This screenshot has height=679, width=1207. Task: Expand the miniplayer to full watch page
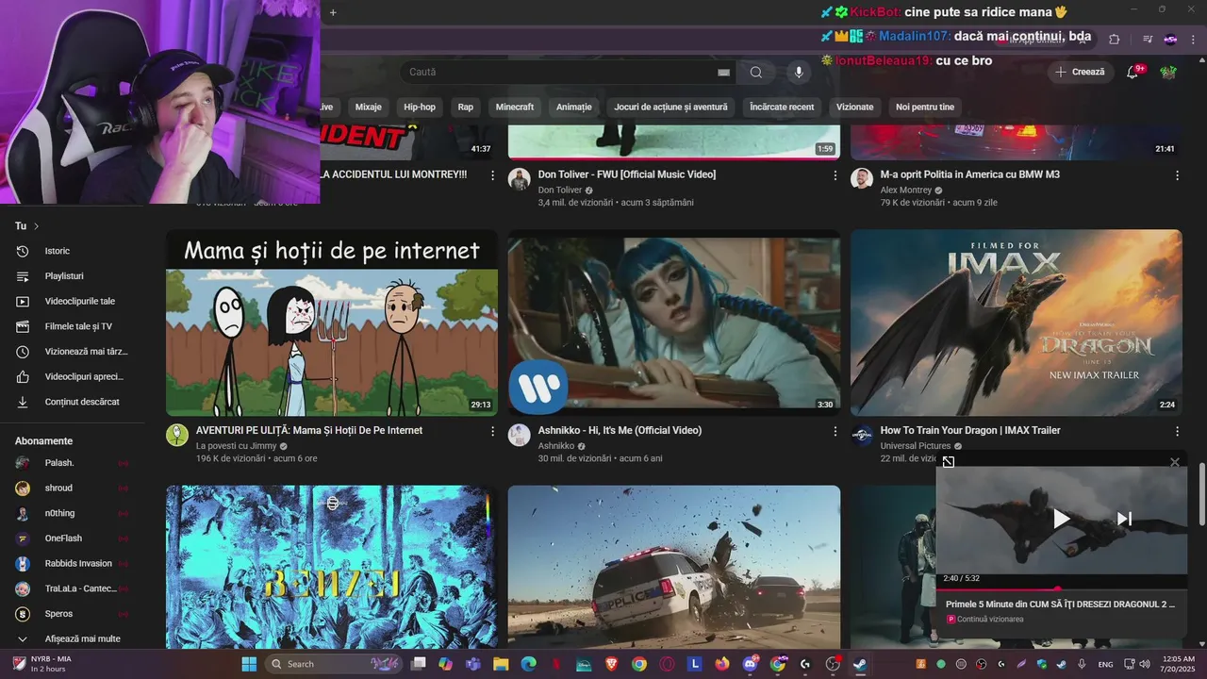949,462
